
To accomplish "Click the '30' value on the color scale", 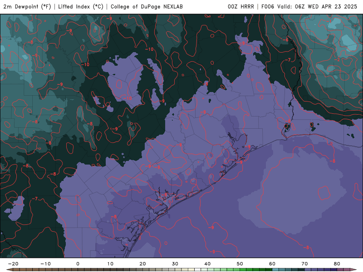I will [175, 264].
